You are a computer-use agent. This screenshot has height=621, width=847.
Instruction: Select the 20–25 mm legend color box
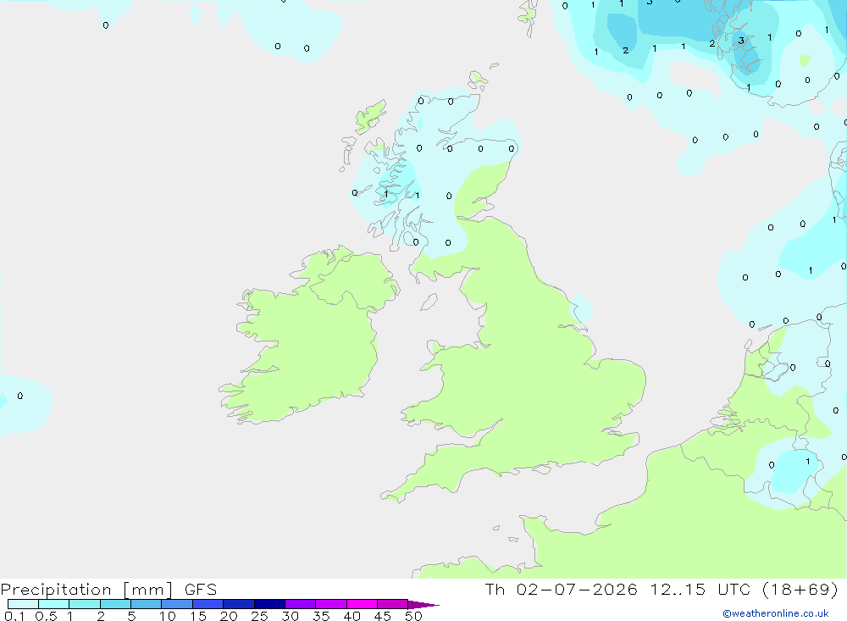[238, 604]
